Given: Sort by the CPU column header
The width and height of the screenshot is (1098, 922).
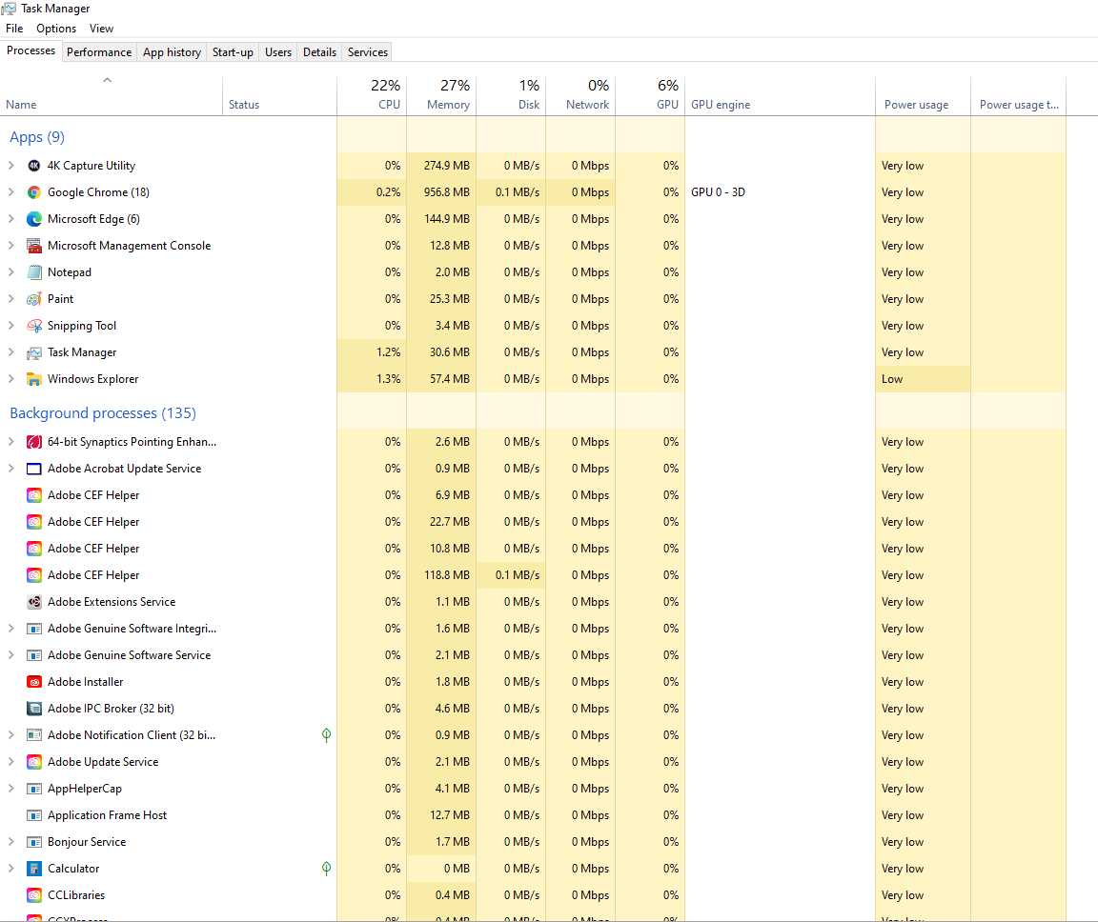Looking at the screenshot, I should coord(372,95).
